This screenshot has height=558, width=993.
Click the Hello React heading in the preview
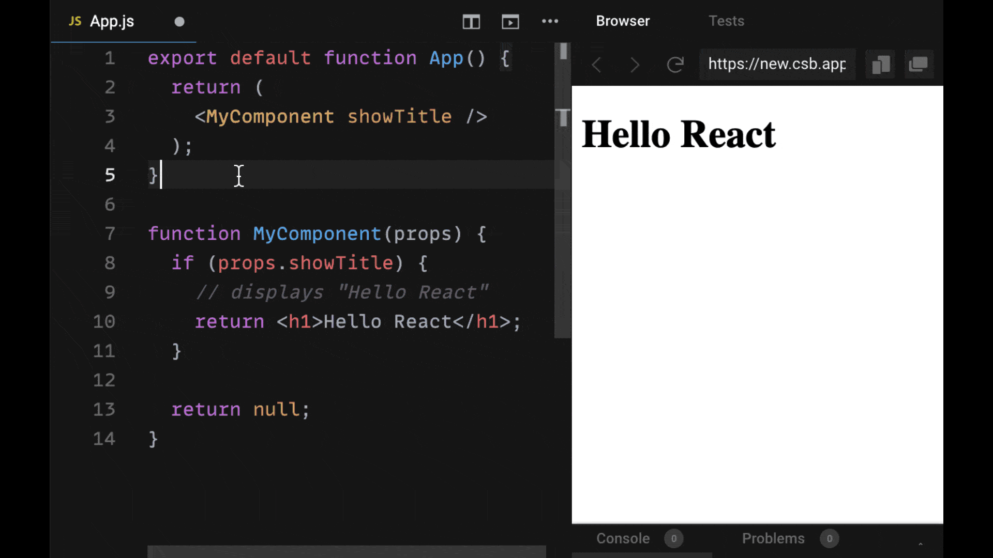click(x=678, y=134)
